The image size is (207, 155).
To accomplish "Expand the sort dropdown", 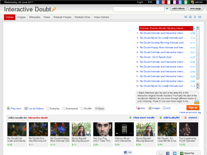I will [x=164, y=108].
